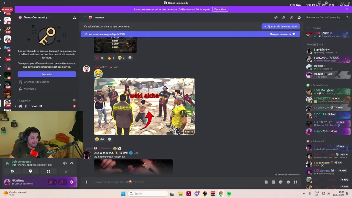The height and width of the screenshot is (198, 352).
Task: Click the invite members icon beside server name
Action: click(x=74, y=17)
